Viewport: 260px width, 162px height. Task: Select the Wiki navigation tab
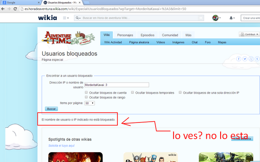(106, 35)
